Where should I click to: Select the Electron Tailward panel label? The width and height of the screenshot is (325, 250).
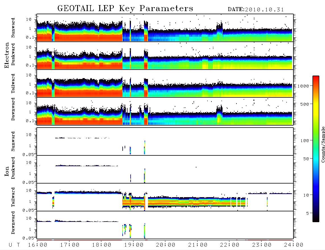[x=13, y=83]
